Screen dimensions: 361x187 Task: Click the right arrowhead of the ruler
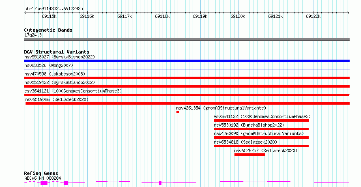pyautogui.click(x=348, y=13)
